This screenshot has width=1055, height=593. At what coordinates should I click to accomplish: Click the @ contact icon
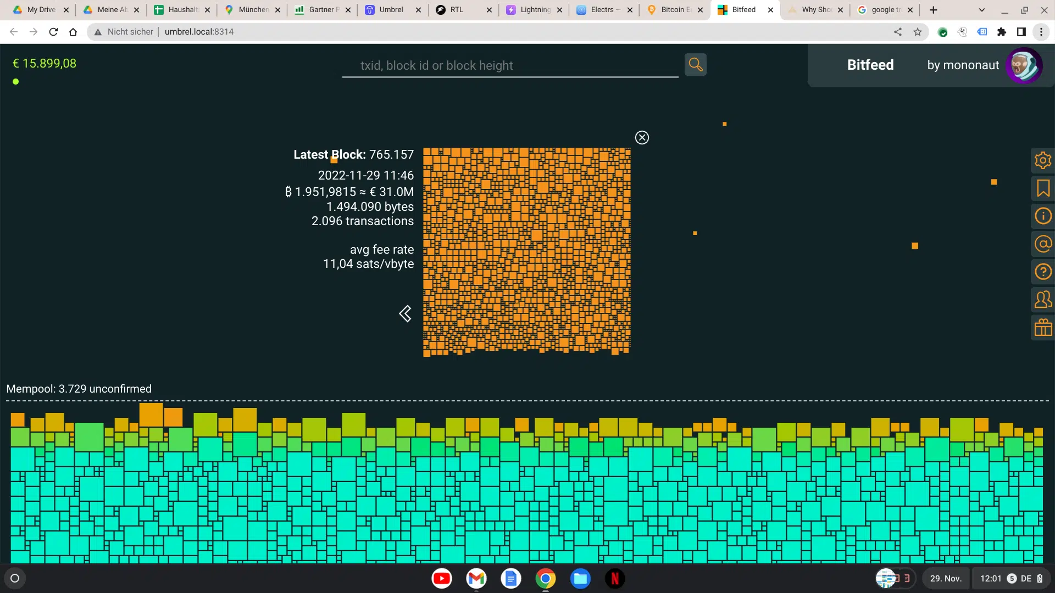[x=1042, y=244]
